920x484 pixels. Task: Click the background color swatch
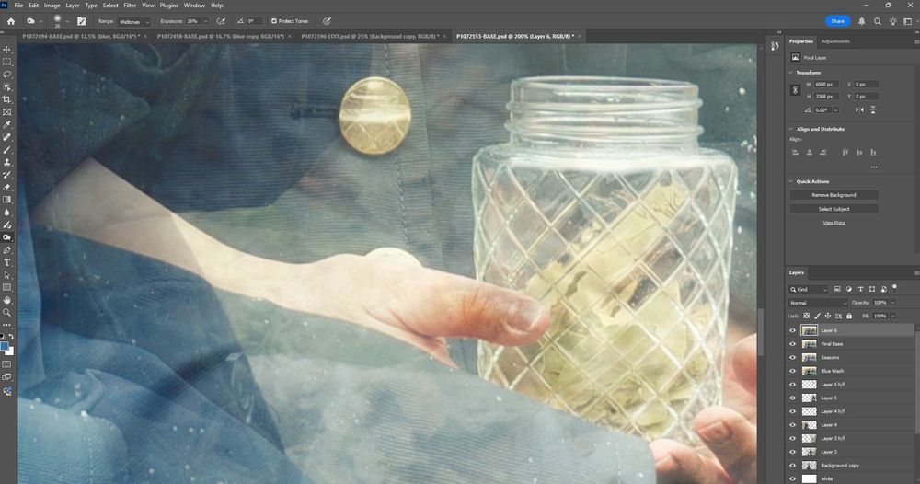(x=9, y=351)
